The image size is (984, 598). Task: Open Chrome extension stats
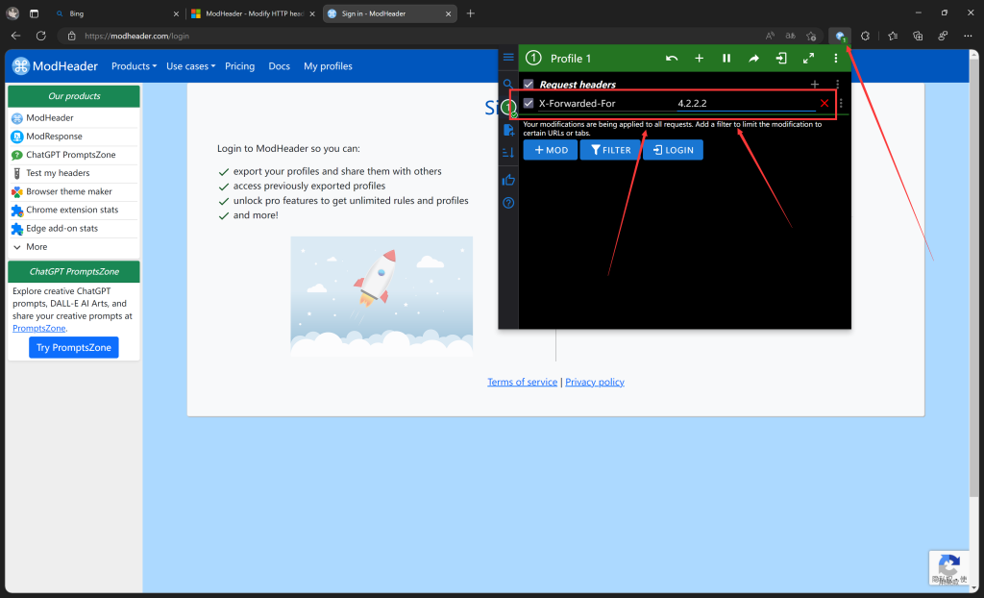click(73, 210)
